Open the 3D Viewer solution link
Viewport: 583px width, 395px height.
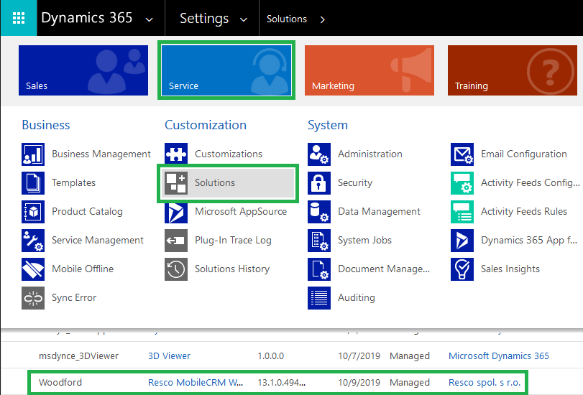[169, 356]
